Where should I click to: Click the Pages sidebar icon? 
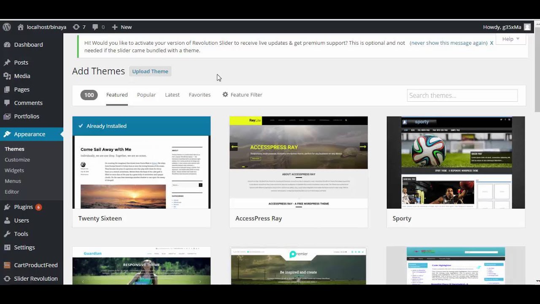tap(7, 90)
